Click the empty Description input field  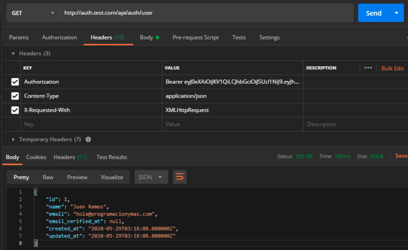355,124
